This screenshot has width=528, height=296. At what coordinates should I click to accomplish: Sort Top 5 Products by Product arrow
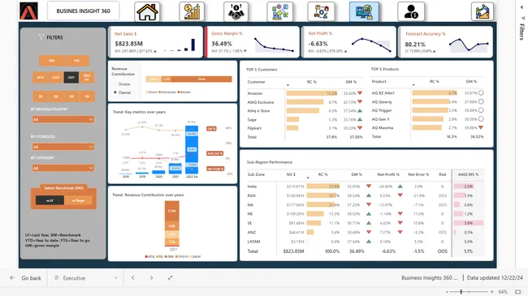413,85
